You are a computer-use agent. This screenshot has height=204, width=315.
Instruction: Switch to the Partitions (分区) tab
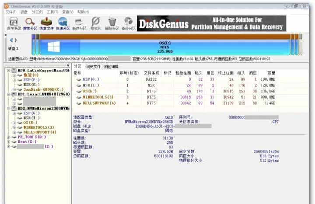[77, 66]
